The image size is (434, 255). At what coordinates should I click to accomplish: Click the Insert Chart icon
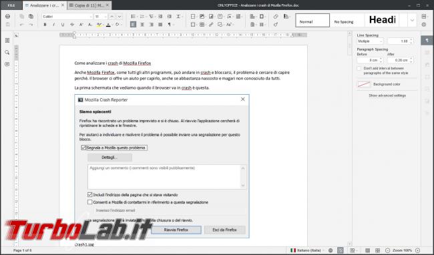[211, 17]
